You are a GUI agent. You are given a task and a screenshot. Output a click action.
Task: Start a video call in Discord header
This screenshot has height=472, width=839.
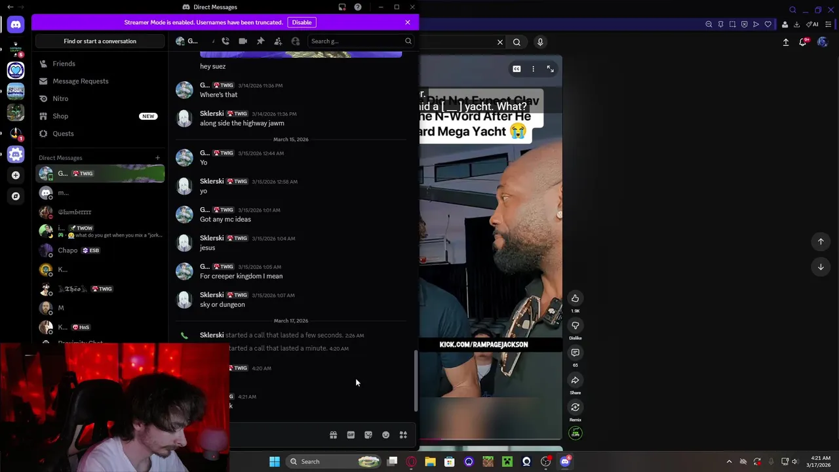pos(243,41)
